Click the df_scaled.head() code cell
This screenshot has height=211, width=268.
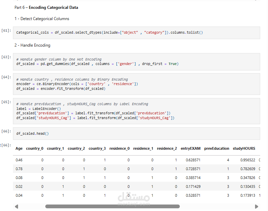(136, 133)
